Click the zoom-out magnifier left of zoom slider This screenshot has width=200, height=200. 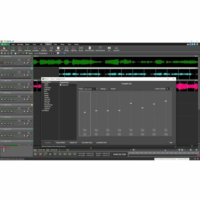[x=134, y=150]
